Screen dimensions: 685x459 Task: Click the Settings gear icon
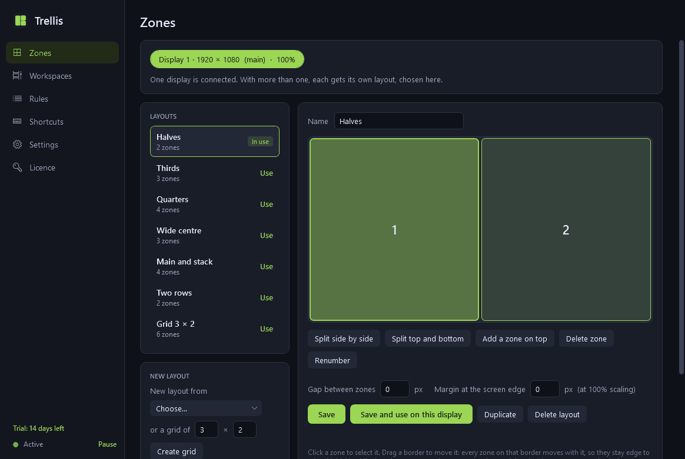click(x=17, y=145)
